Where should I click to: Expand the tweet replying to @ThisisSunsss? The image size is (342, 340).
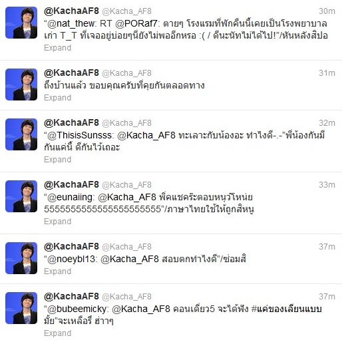tap(57, 160)
